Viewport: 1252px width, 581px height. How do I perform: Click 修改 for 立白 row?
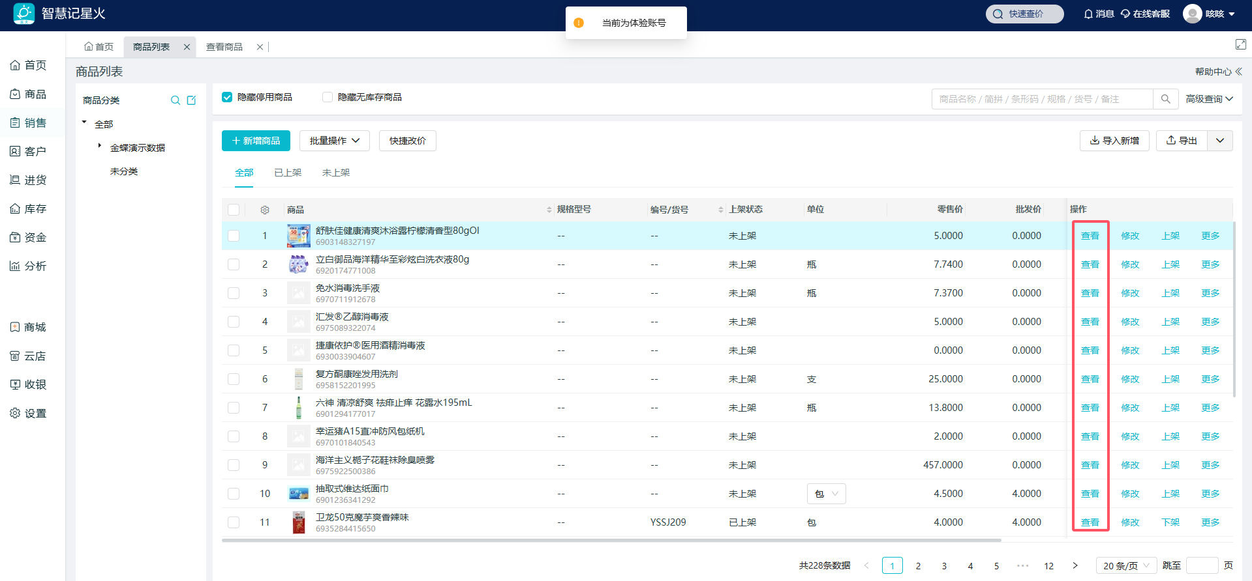tap(1130, 264)
